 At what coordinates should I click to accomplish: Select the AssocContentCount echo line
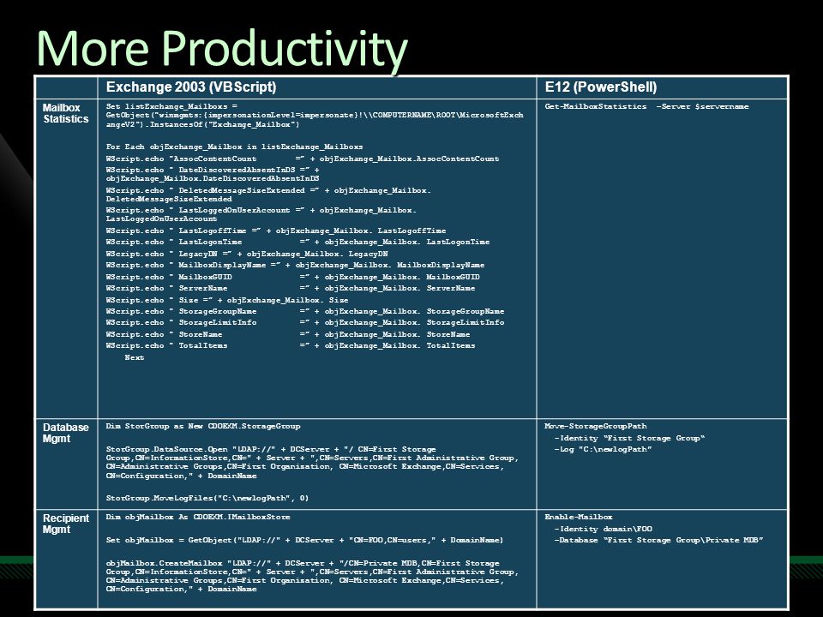pos(303,159)
